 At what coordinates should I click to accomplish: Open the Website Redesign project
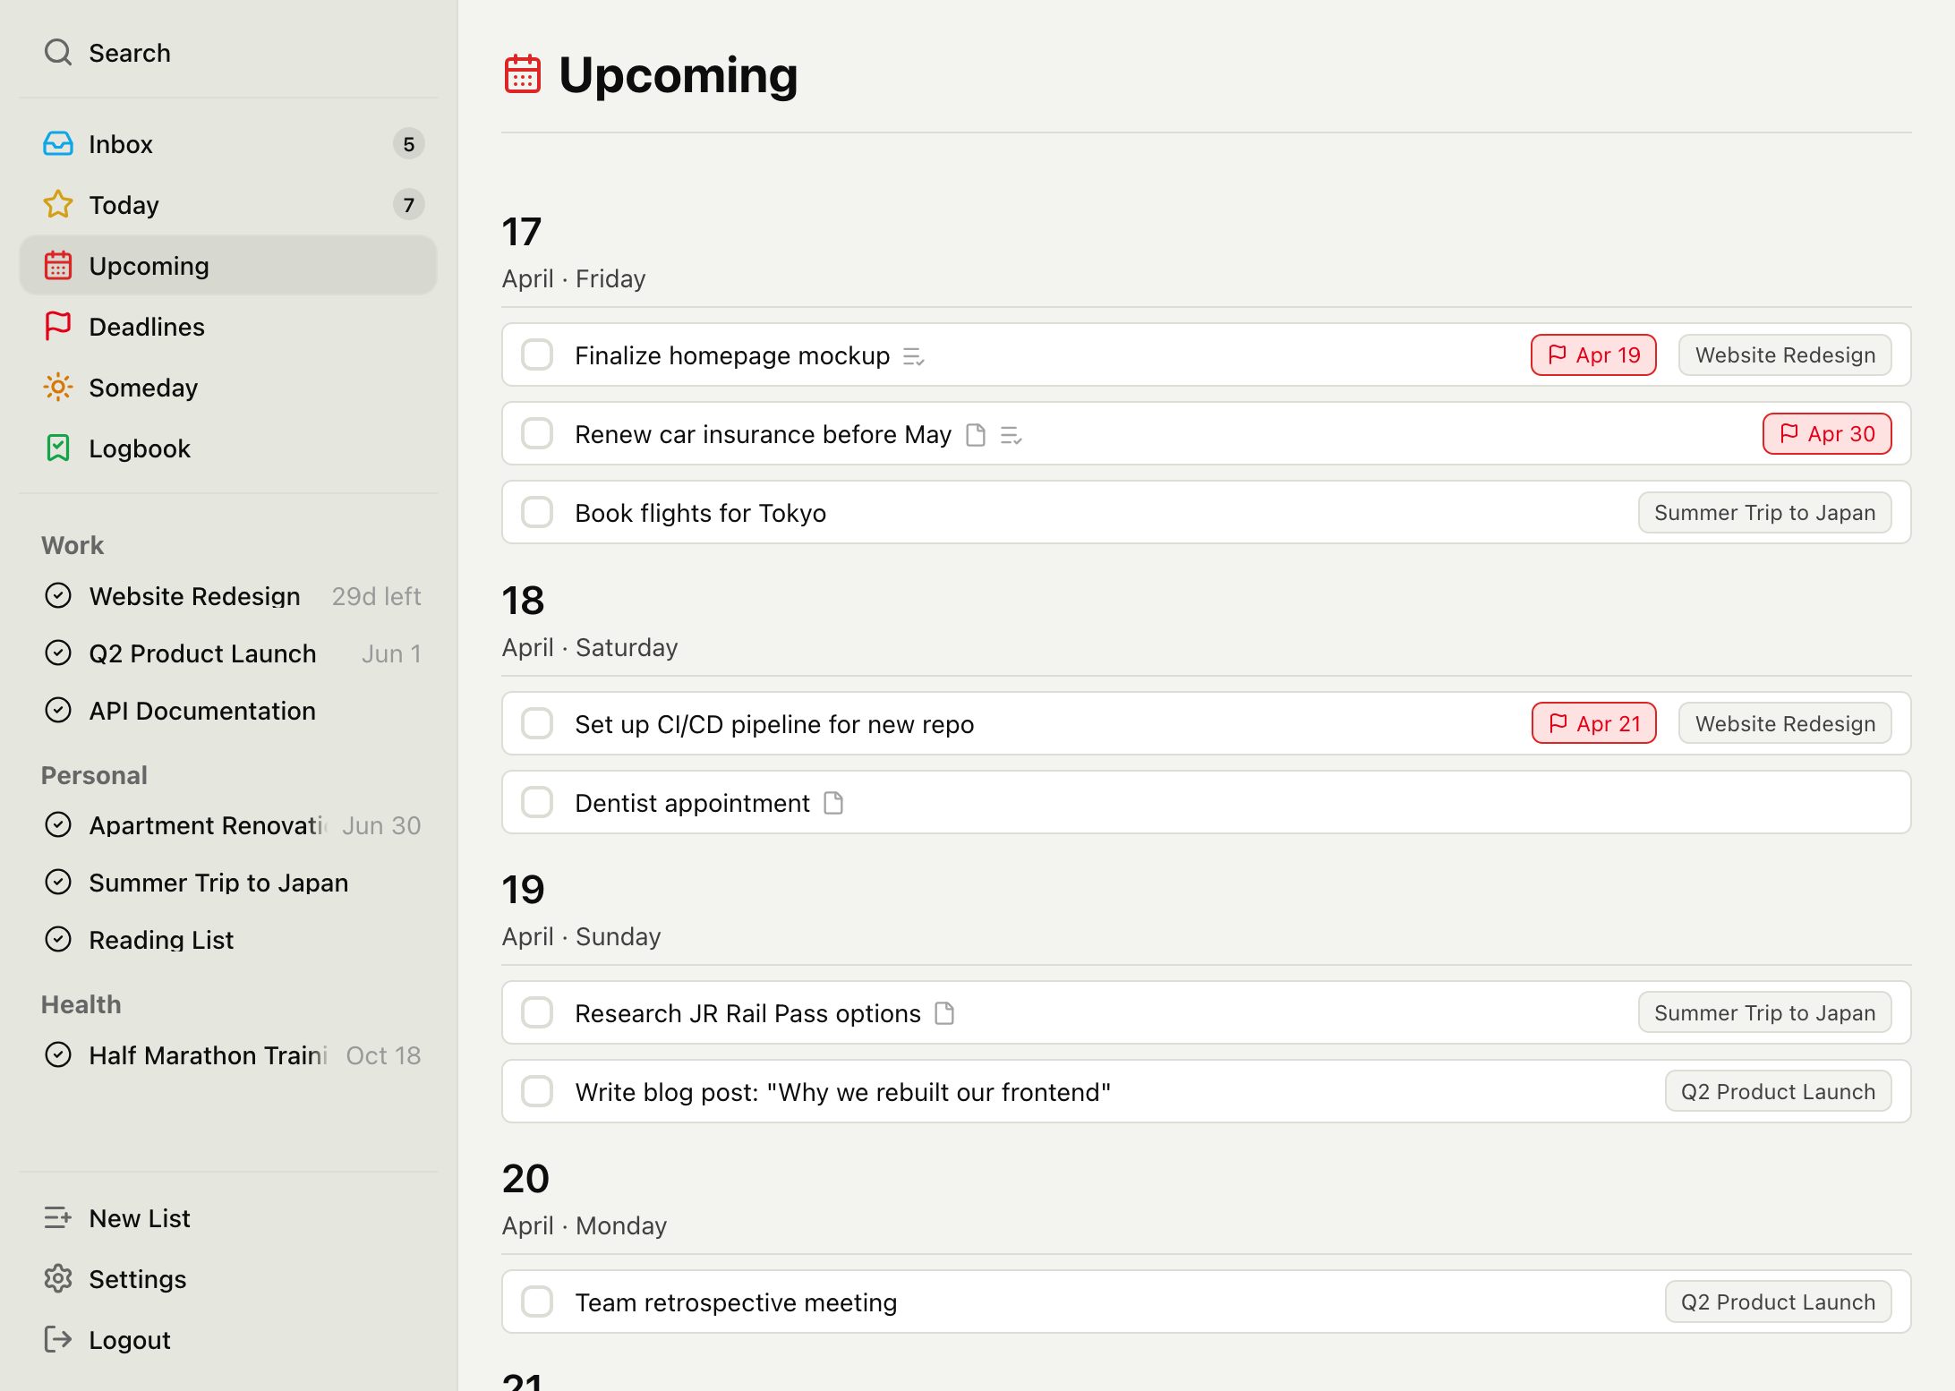(228, 596)
